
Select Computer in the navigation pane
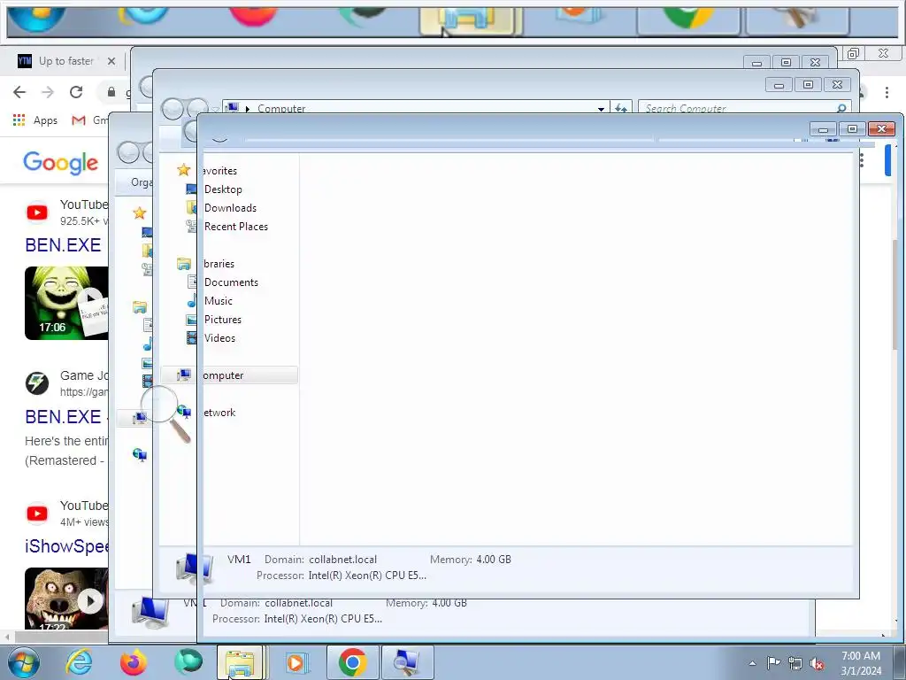pos(229,375)
